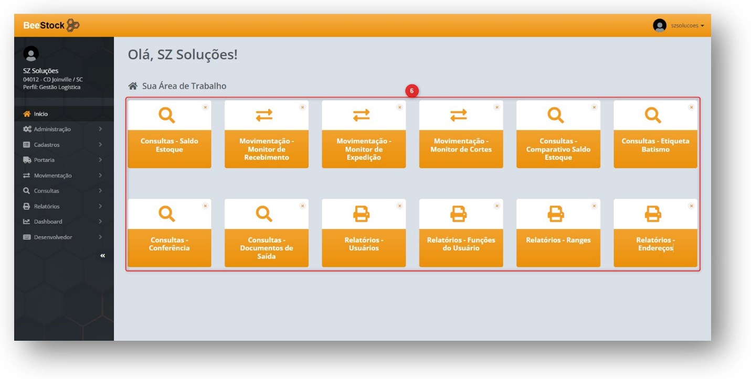
Task: Click the Relatórios - Ranges printer icon
Action: 556,213
